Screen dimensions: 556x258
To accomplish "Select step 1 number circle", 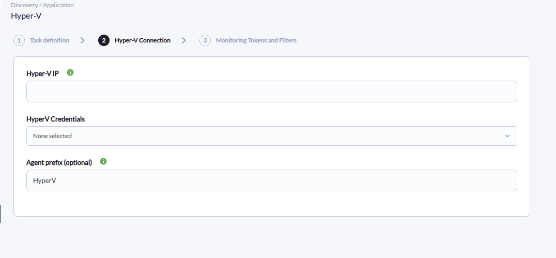I will pyautogui.click(x=19, y=40).
